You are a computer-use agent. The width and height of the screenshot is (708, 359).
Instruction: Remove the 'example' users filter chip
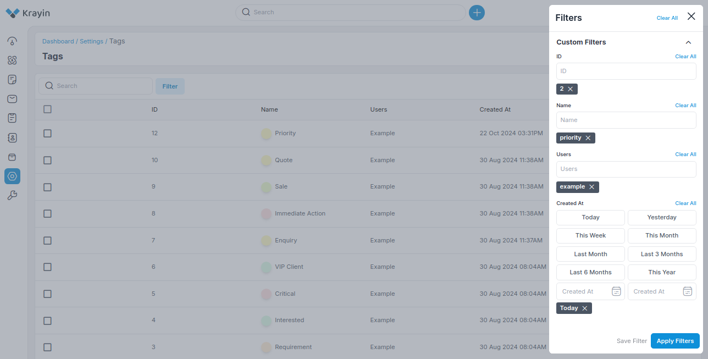592,187
